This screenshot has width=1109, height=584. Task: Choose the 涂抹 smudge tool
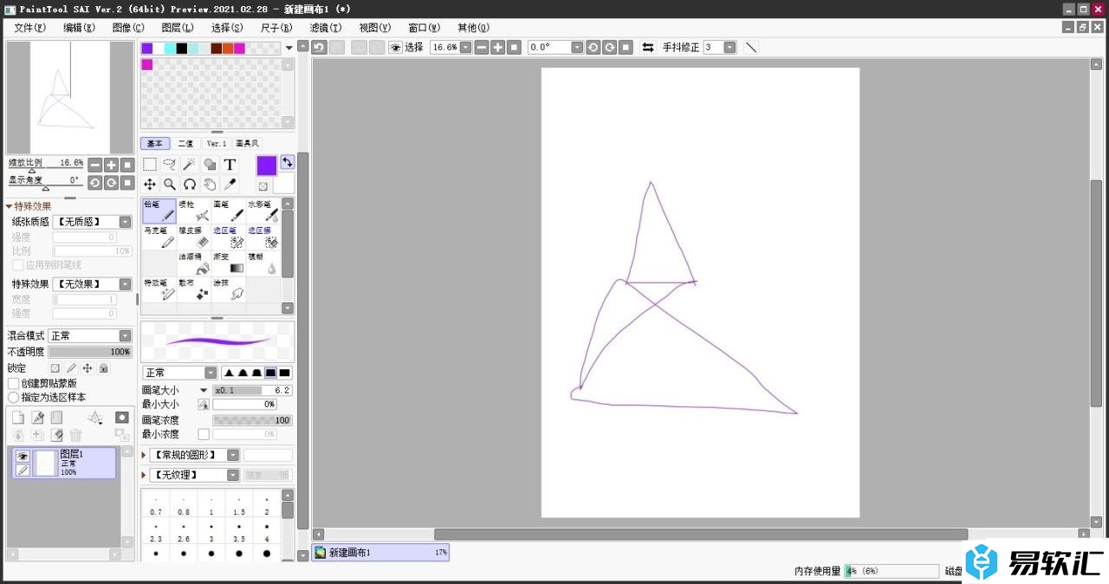[229, 289]
